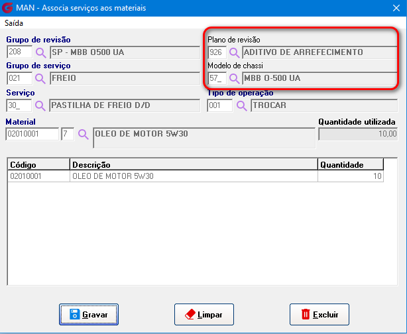Close the Associa serviços aos materiais window
The height and width of the screenshot is (334, 407).
click(396, 8)
